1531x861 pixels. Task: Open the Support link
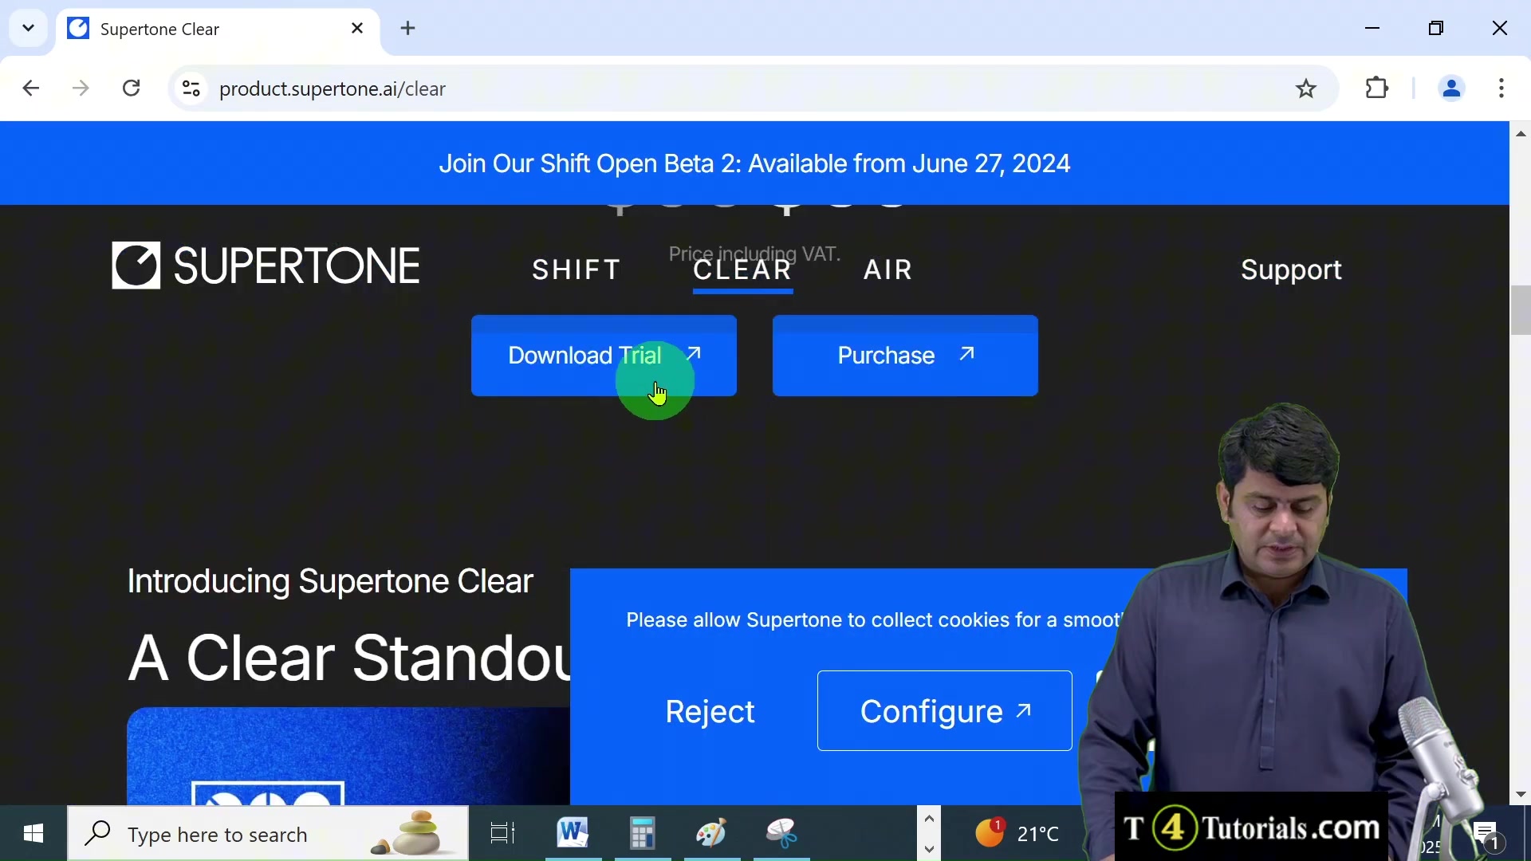click(x=1291, y=270)
